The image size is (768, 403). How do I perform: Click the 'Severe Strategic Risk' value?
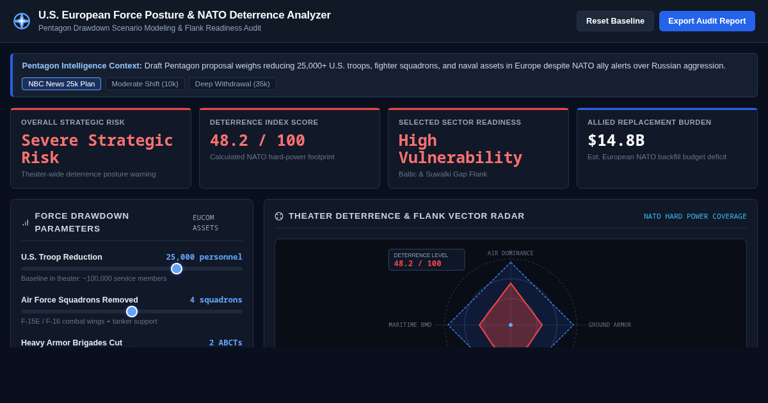97,149
